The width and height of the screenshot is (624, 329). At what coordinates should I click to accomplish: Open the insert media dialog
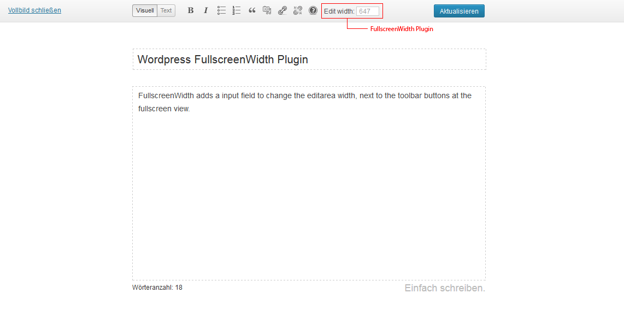click(x=267, y=11)
